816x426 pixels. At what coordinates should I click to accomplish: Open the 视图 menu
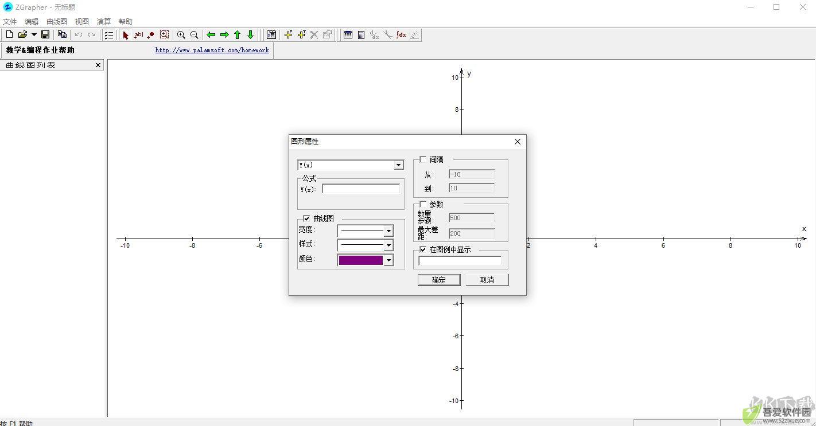(x=82, y=21)
